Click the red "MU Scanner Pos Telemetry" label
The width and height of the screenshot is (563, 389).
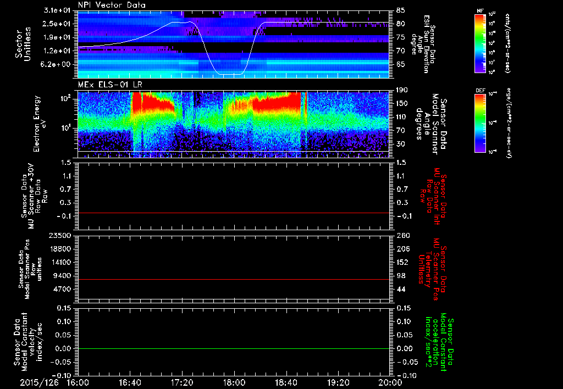point(432,269)
